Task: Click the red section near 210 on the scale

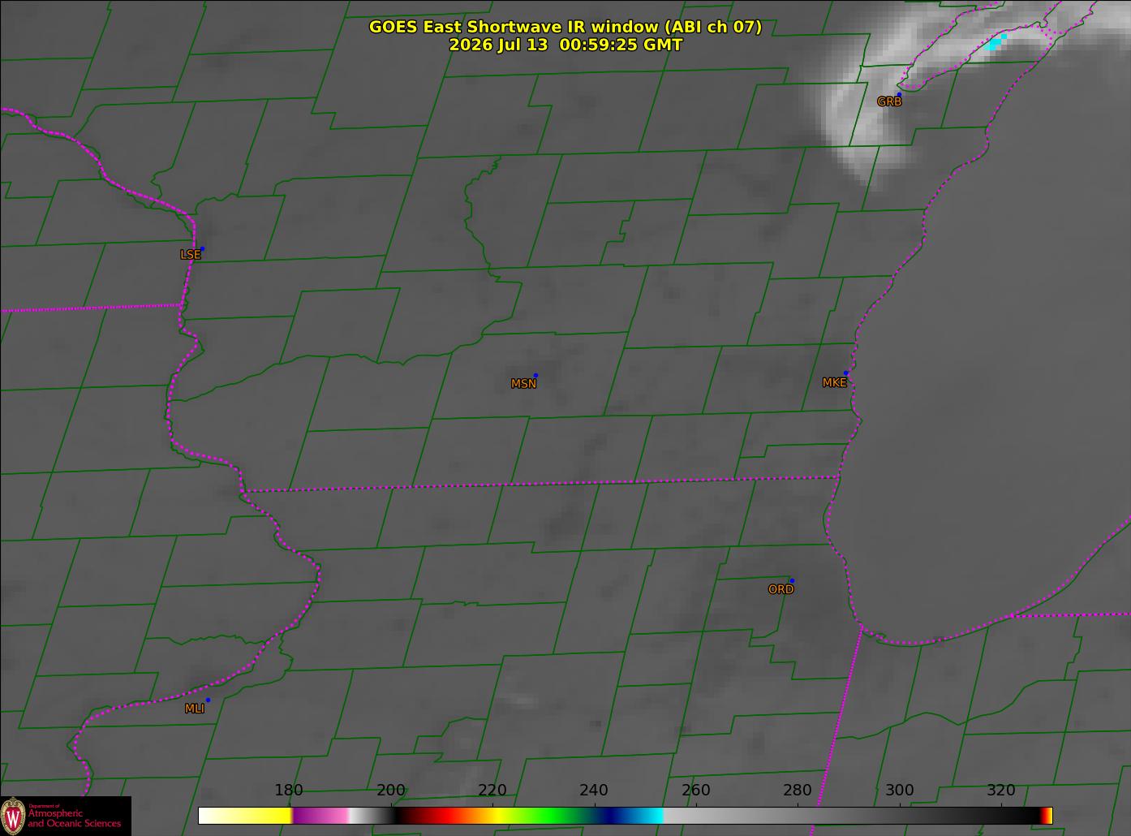Action: point(442,816)
